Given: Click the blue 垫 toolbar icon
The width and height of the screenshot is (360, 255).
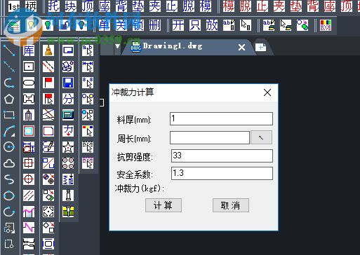Looking at the screenshot, I should (x=138, y=6).
